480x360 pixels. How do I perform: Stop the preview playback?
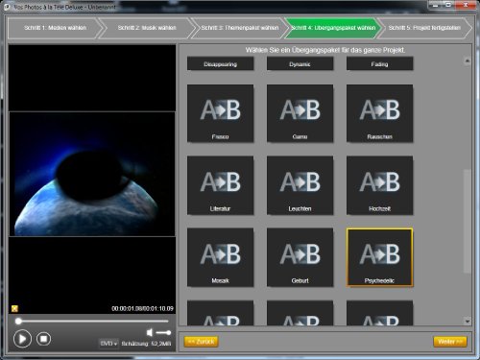pos(44,339)
